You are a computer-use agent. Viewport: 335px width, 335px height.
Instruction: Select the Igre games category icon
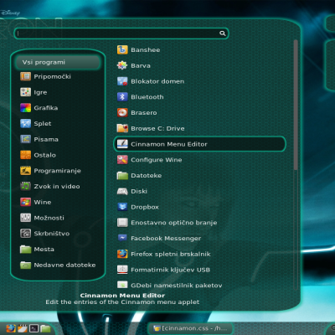click(25, 92)
